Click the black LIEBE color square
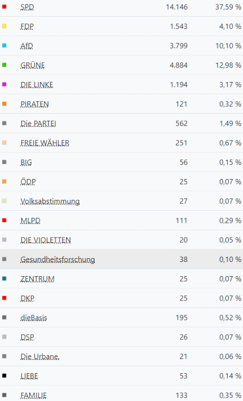Image resolution: width=243 pixels, height=401 pixels. [4, 376]
